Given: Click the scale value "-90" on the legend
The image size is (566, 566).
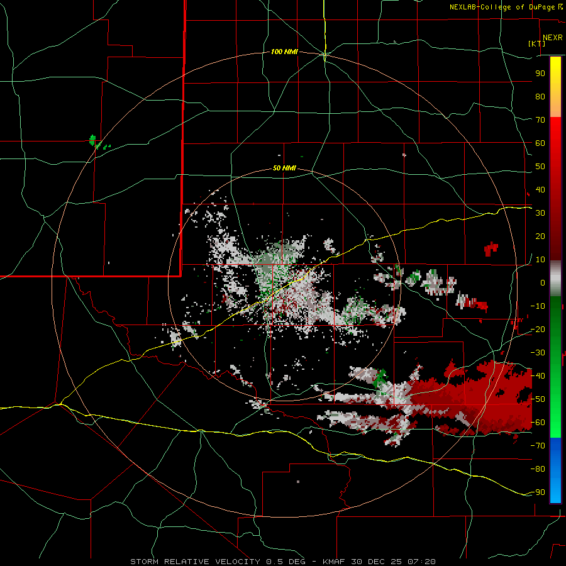Looking at the screenshot, I should (x=538, y=492).
